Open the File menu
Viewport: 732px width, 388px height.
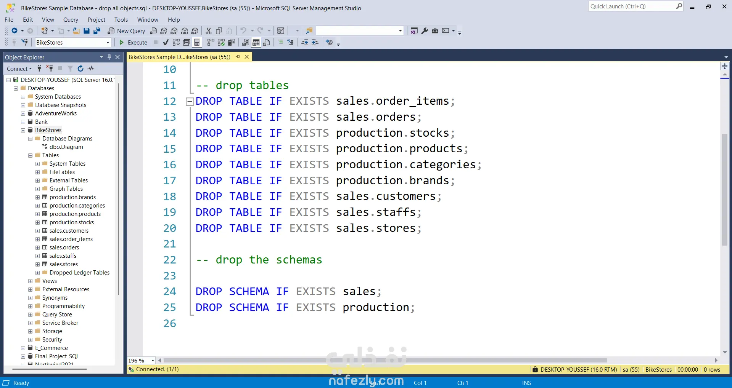9,20
